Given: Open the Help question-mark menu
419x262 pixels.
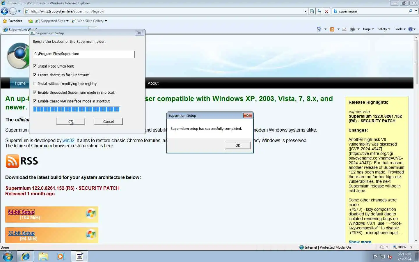Looking at the screenshot, I should pos(412,29).
